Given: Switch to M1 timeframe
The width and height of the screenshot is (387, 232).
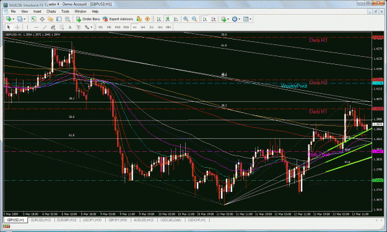Looking at the screenshot, I should [100, 27].
